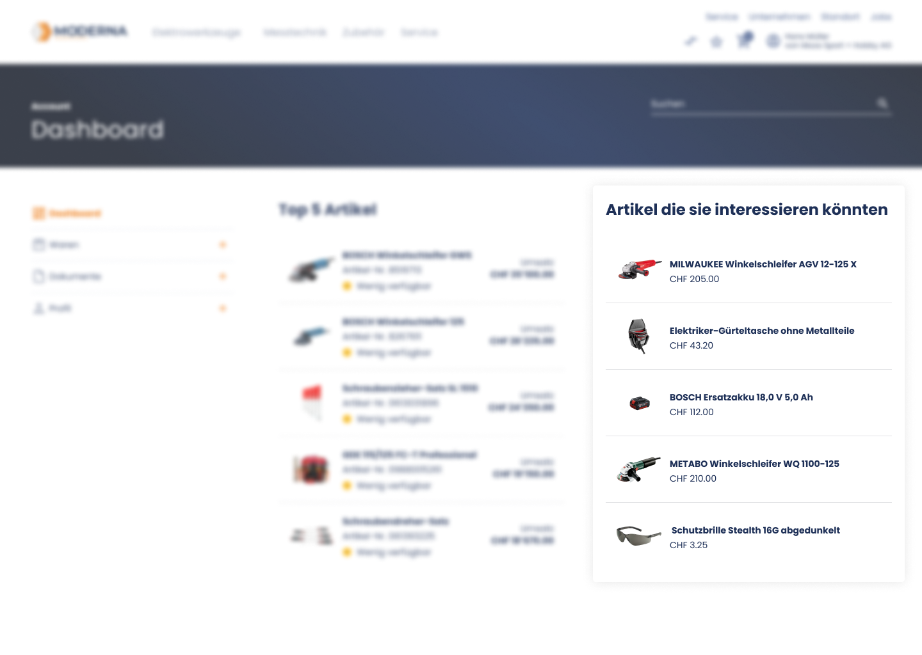
Task: Expand the Profil sidebar section plus icon
Action: point(223,308)
